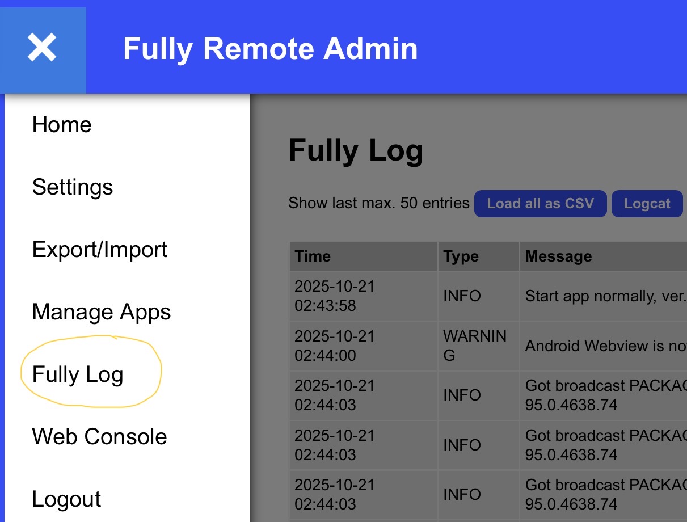The image size is (687, 522).
Task: Click the Type column header
Action: point(461,256)
